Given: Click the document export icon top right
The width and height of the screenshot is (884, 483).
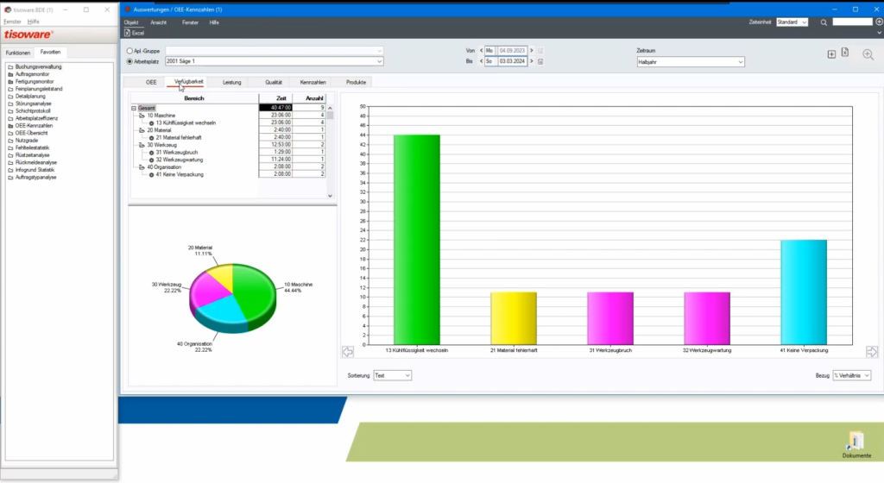Looking at the screenshot, I should [x=845, y=53].
